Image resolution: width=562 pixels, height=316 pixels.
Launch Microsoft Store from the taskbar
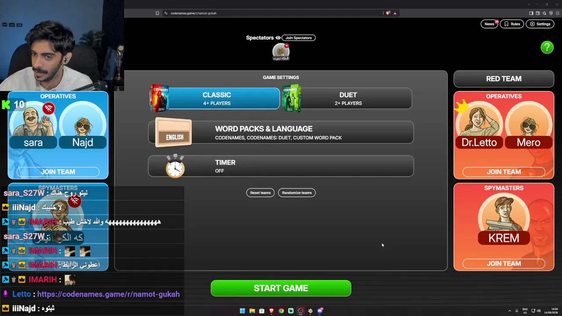click(262, 311)
